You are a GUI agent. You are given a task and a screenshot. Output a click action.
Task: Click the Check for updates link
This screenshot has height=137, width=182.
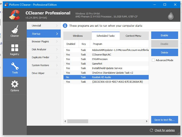pos(165,130)
